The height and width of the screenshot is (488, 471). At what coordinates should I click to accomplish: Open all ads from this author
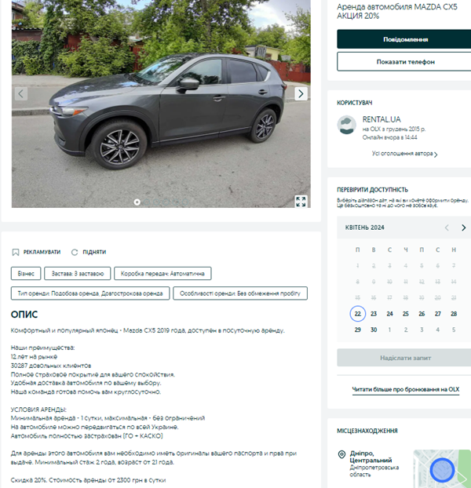tap(405, 154)
